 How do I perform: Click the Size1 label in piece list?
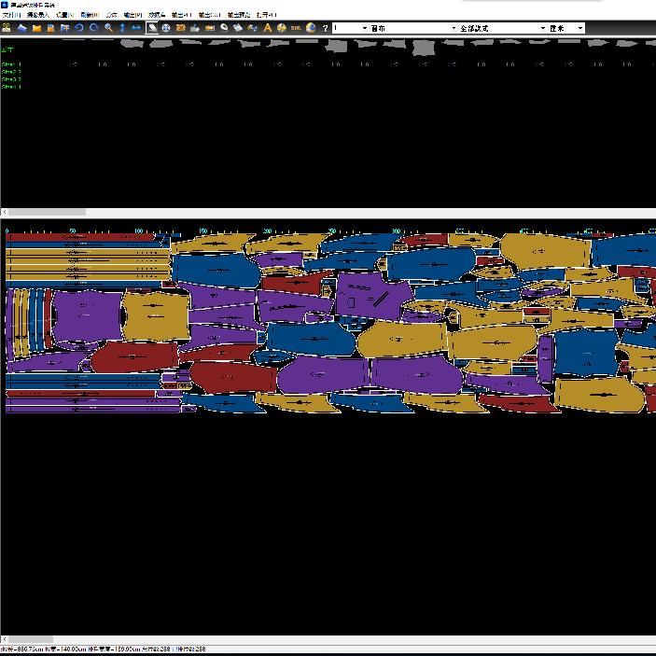[x=11, y=64]
